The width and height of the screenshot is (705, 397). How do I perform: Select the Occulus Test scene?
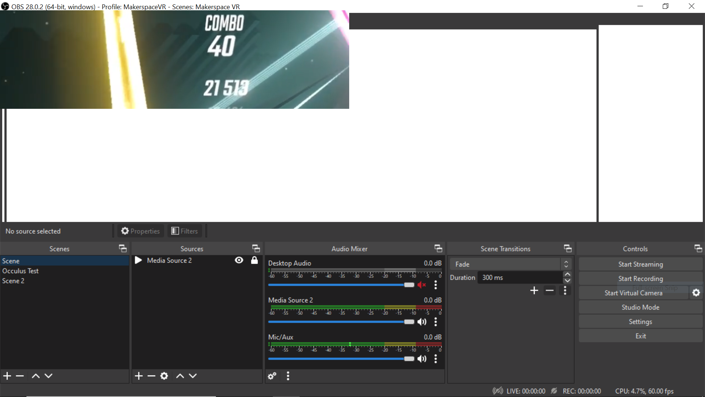20,271
